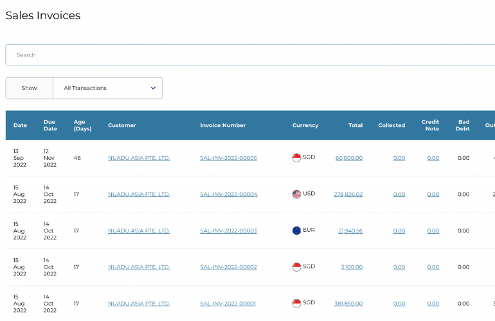
Task: Click the 13 Sep 2022 date cell
Action: [19, 158]
